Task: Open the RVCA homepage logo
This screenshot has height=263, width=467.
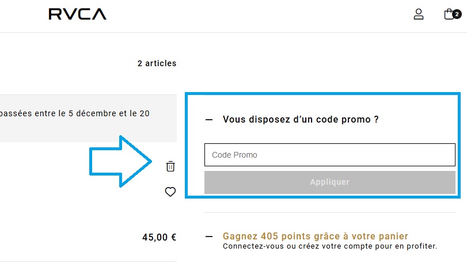Action: [x=77, y=14]
